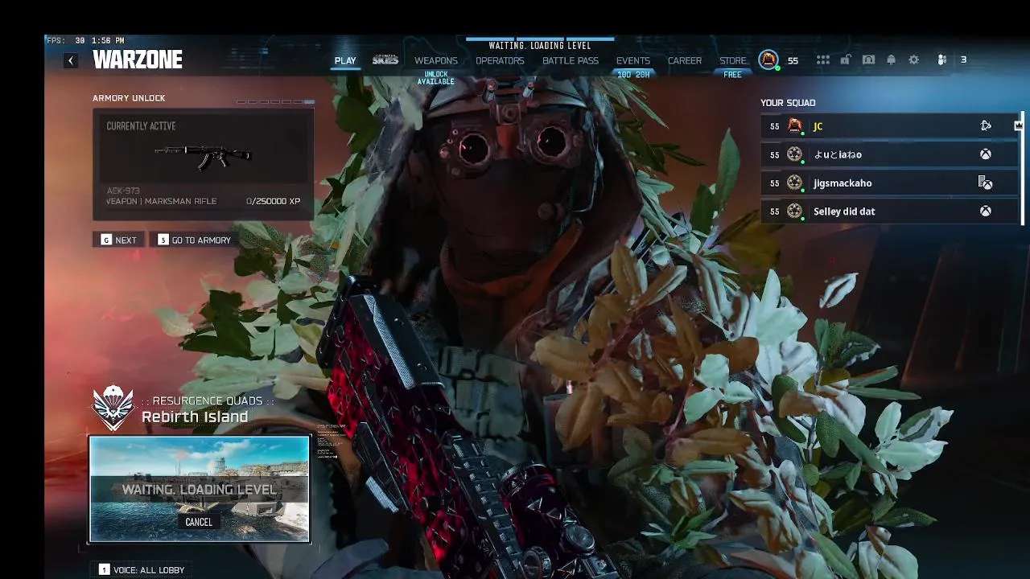Click the party count number 3
This screenshot has width=1030, height=579.
click(x=963, y=60)
